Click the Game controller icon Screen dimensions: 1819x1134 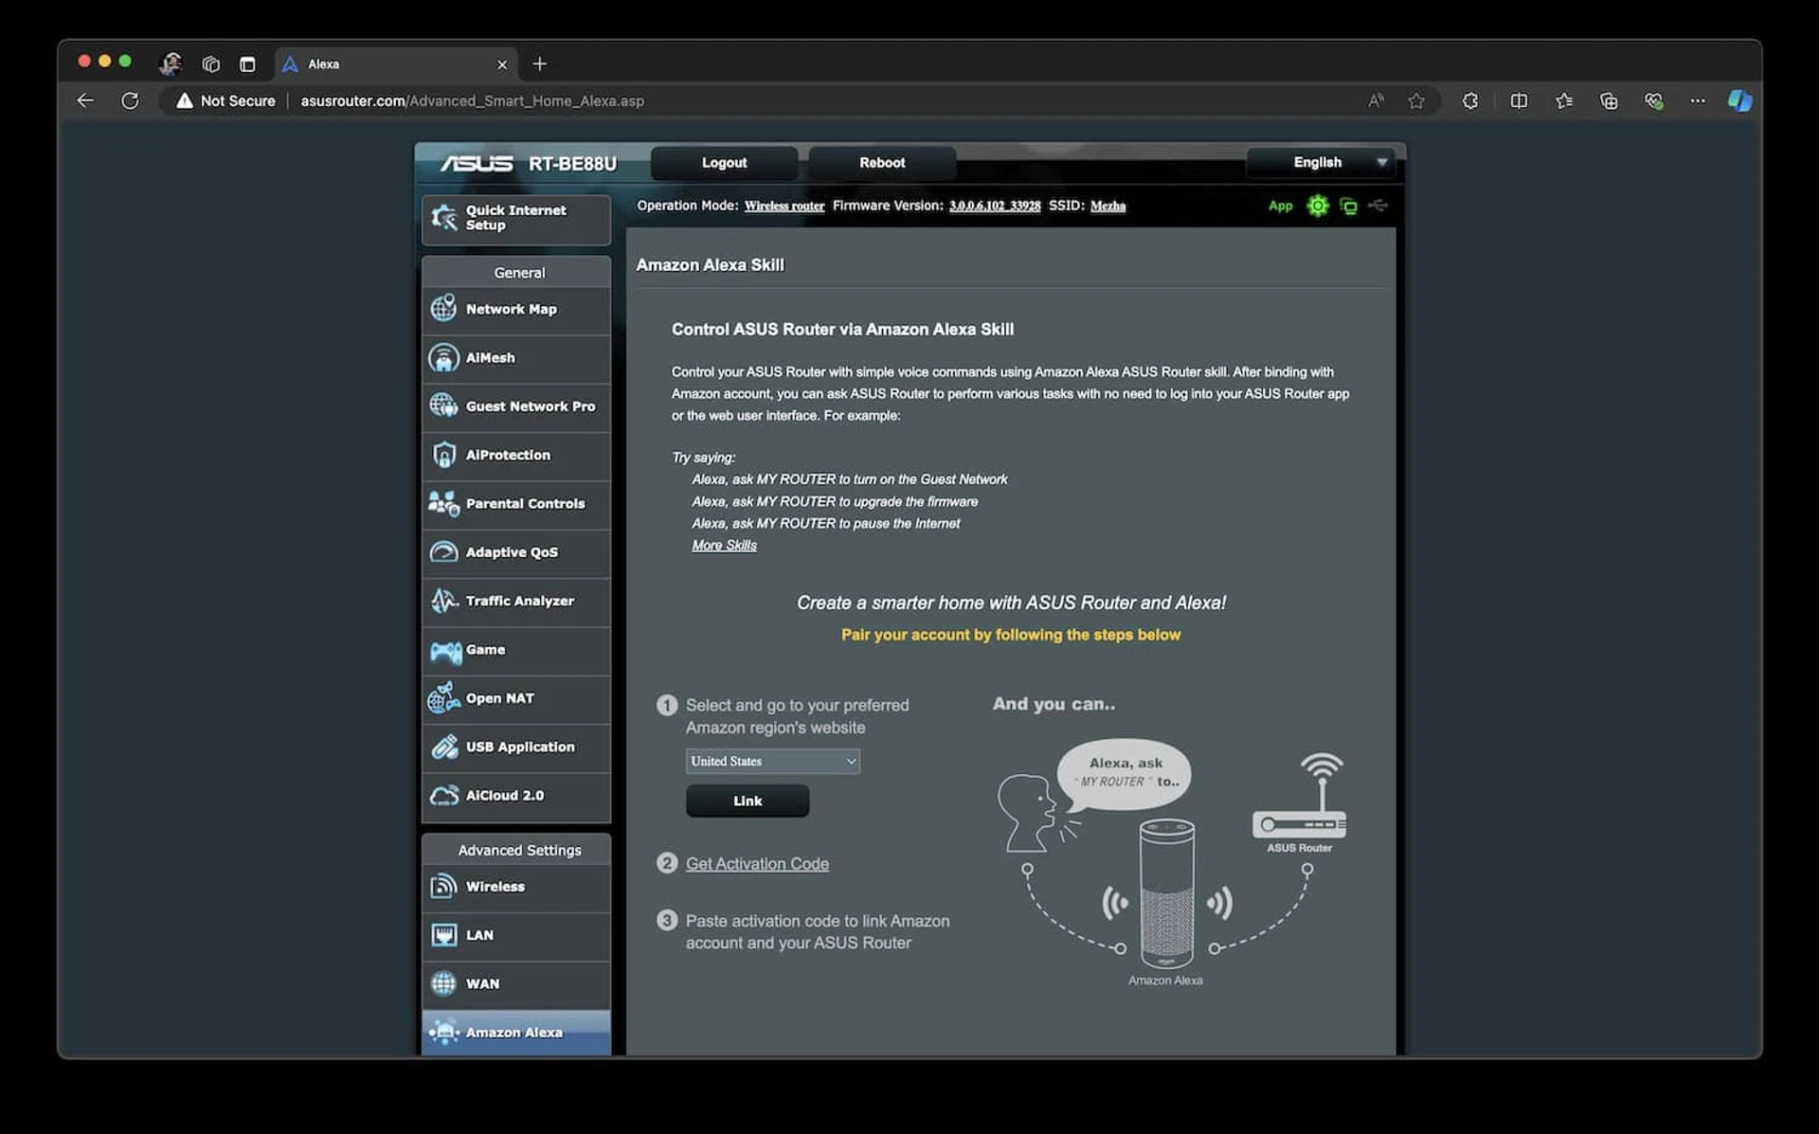445,651
